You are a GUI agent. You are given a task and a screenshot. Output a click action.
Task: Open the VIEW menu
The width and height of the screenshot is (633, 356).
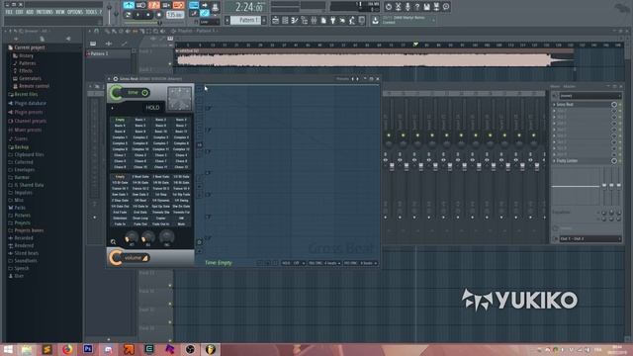(60, 12)
